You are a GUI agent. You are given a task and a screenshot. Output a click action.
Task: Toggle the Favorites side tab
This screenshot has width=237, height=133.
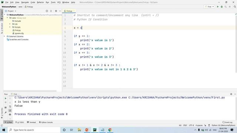coord(1,113)
